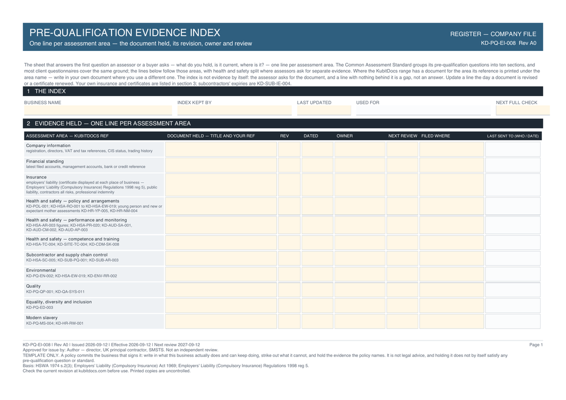Click reference text 'KD-PQ-MS-004; KD-HR-RW-001'
The width and height of the screenshot is (566, 400).
click(x=54, y=324)
